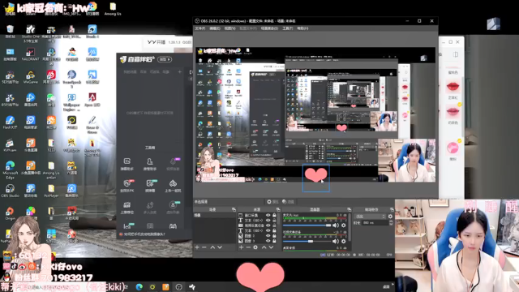Open the 场景集合(S) menu in OBS
The width and height of the screenshot is (519, 292).
click(269, 28)
